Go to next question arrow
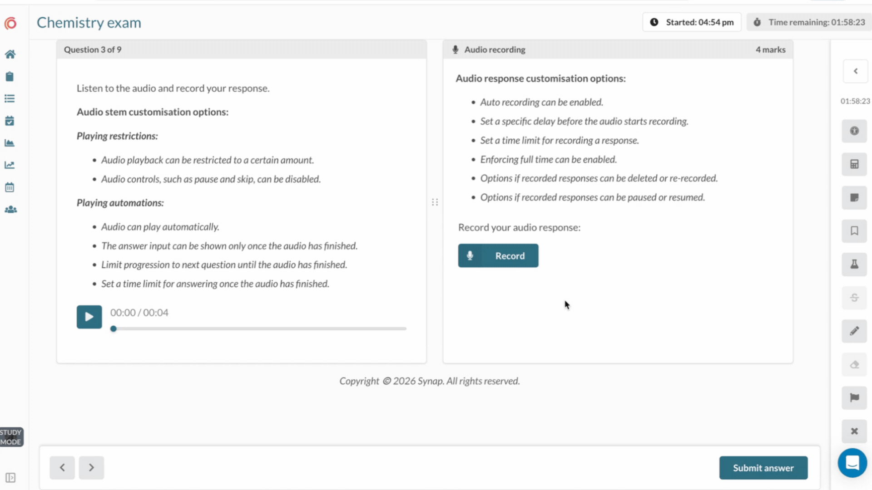 (91, 468)
